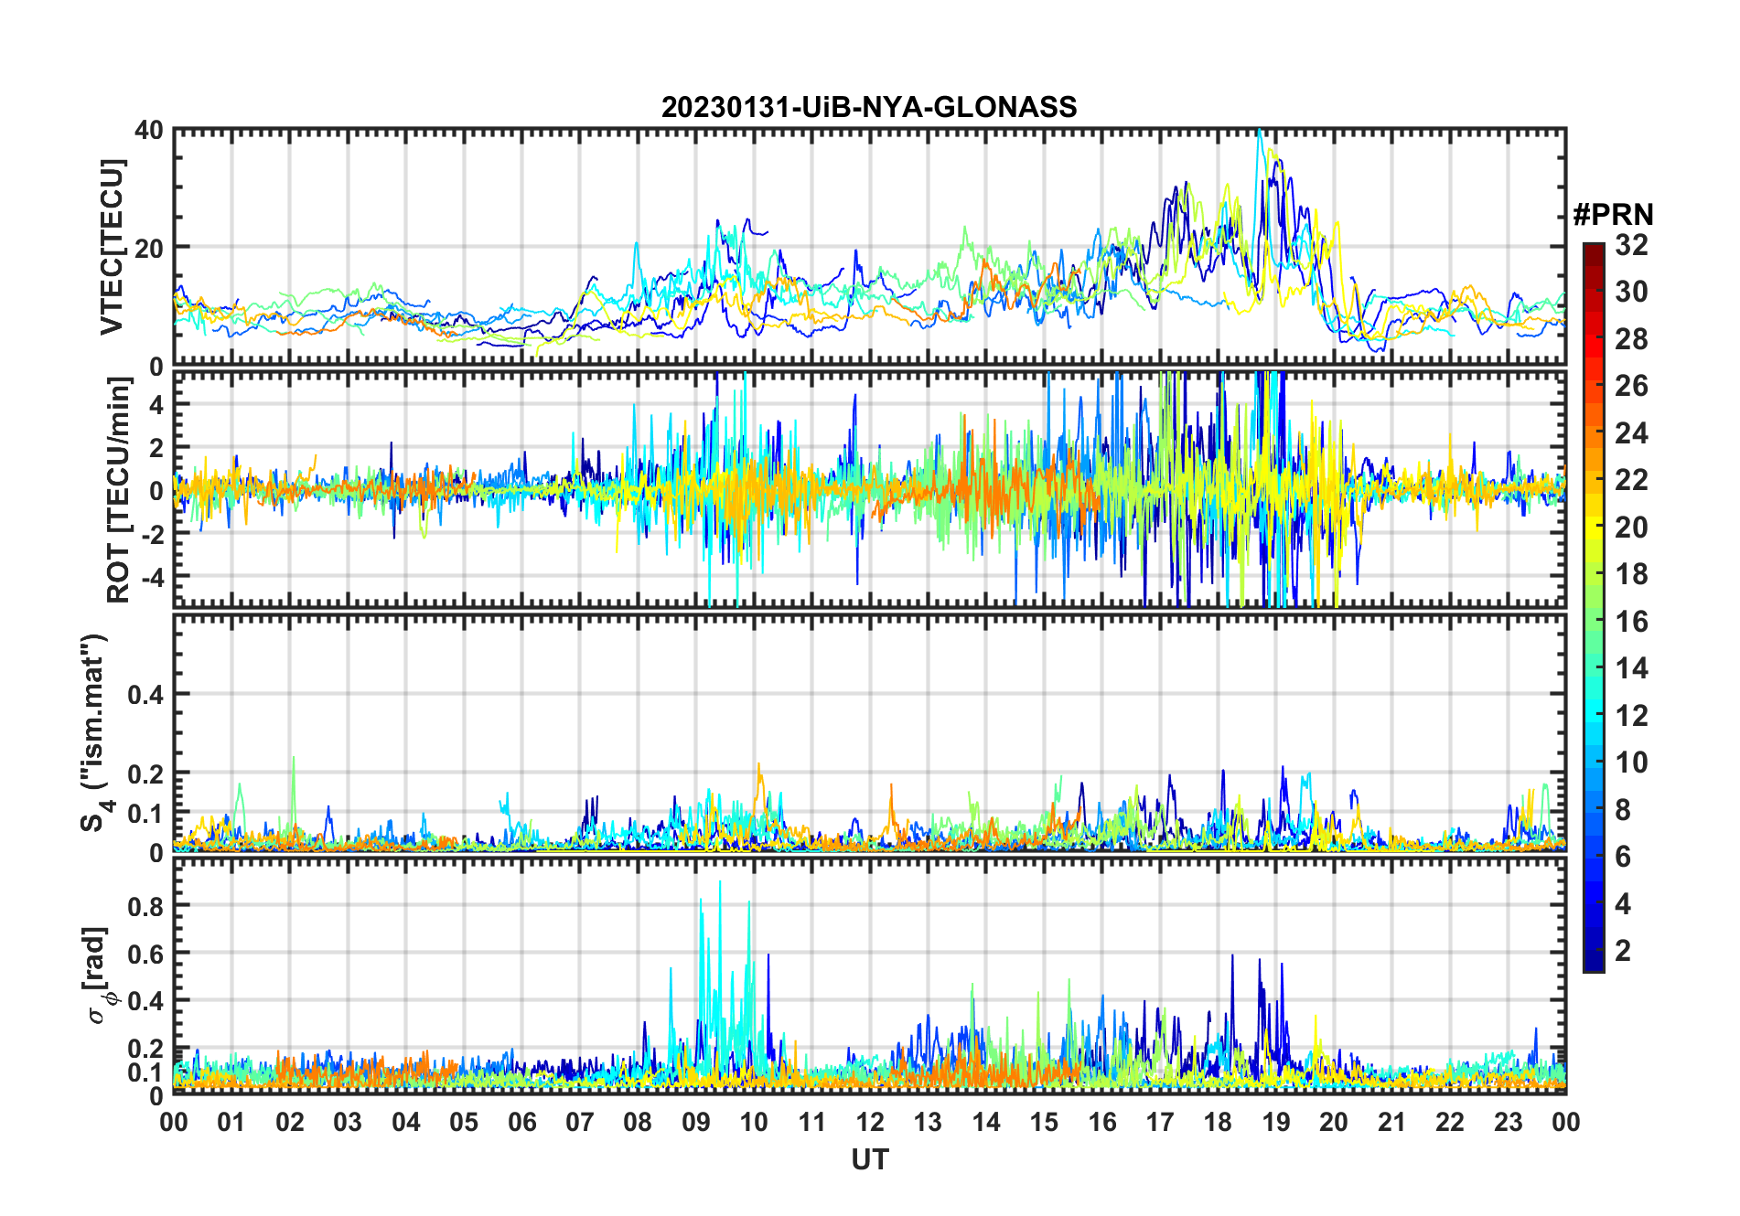Click the S4 ("ism.mat") y-axis label
The height and width of the screenshot is (1216, 1740).
(95, 733)
